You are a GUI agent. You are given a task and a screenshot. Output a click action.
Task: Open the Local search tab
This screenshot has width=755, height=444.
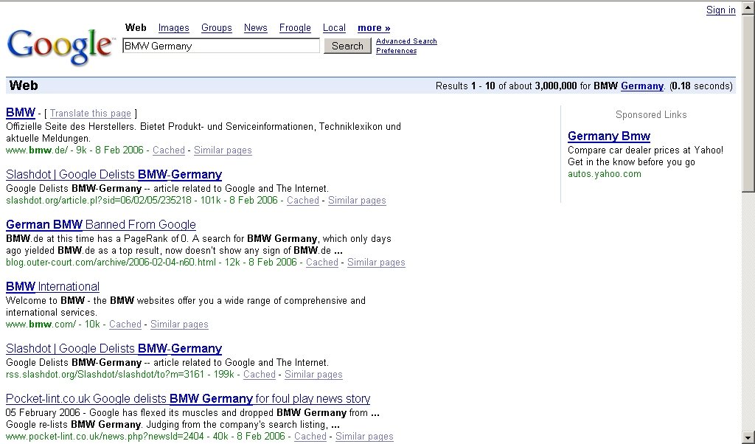(334, 28)
